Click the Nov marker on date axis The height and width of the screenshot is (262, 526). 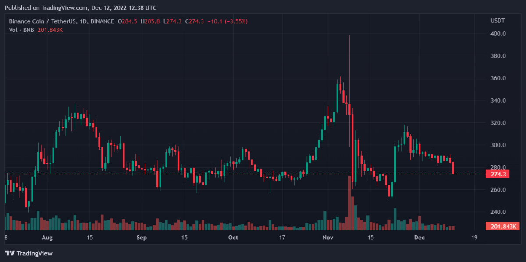pos(328,238)
